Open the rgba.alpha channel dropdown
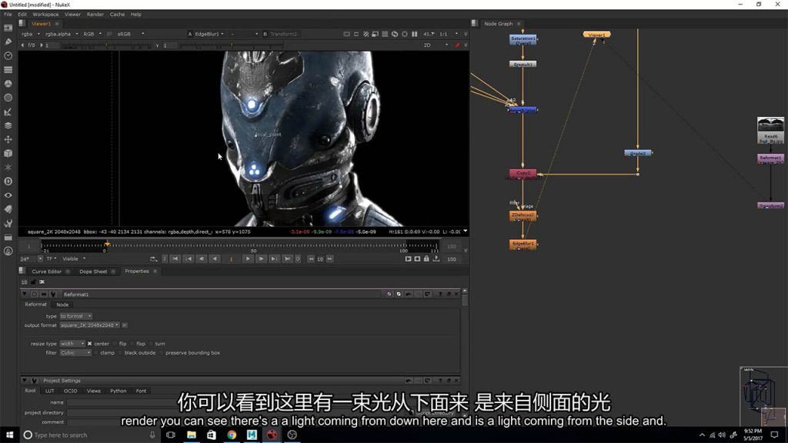This screenshot has width=788, height=443. [x=62, y=34]
